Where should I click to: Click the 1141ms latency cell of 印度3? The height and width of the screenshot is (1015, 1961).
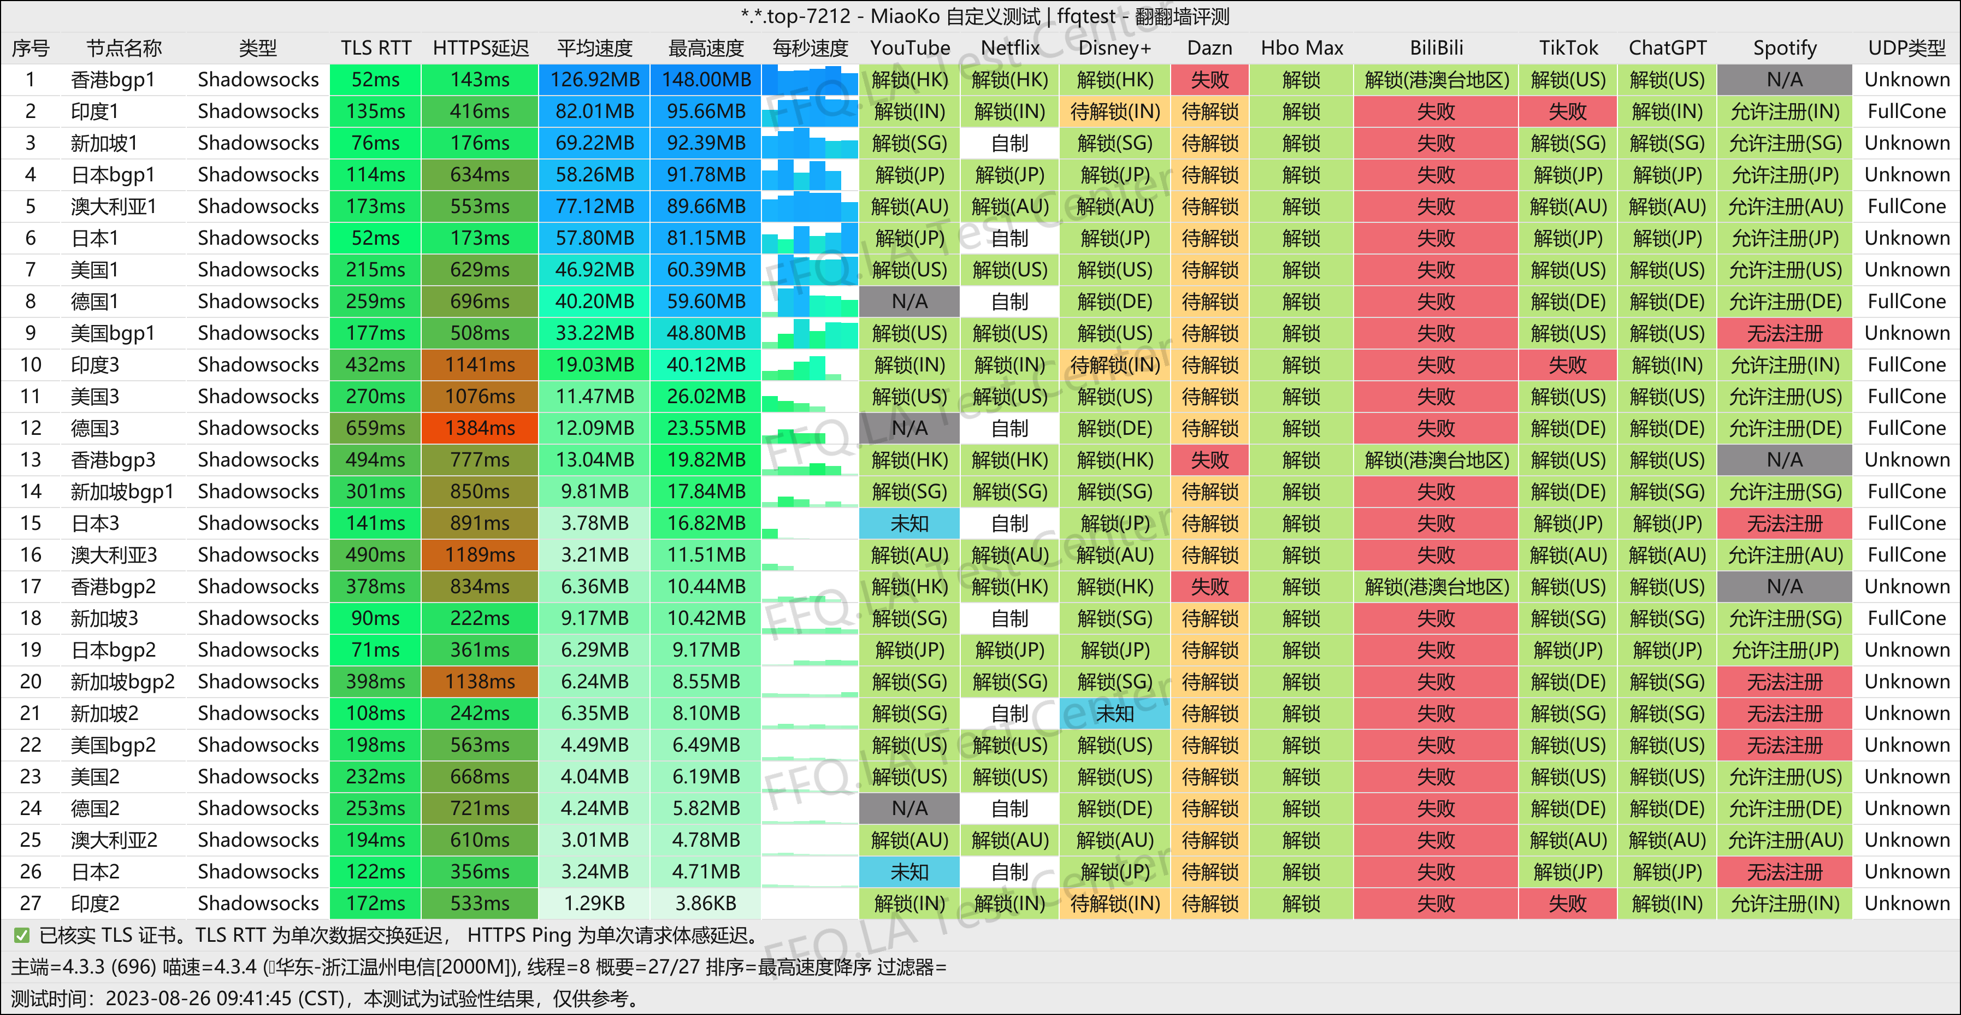pos(480,365)
